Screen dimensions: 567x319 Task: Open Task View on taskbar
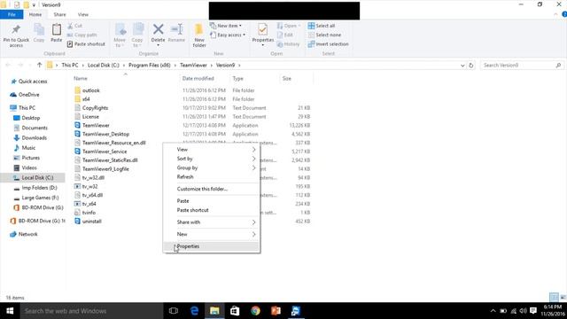(174, 311)
